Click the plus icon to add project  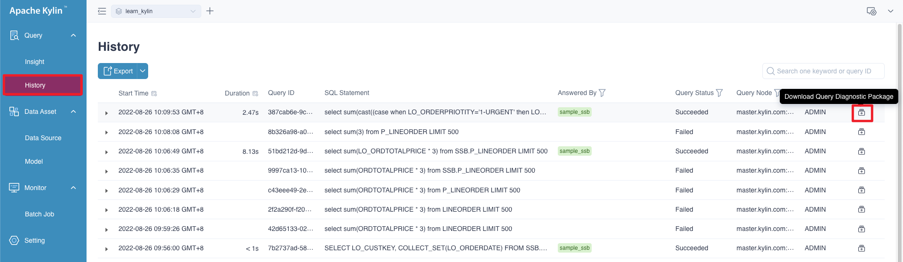[x=210, y=11]
